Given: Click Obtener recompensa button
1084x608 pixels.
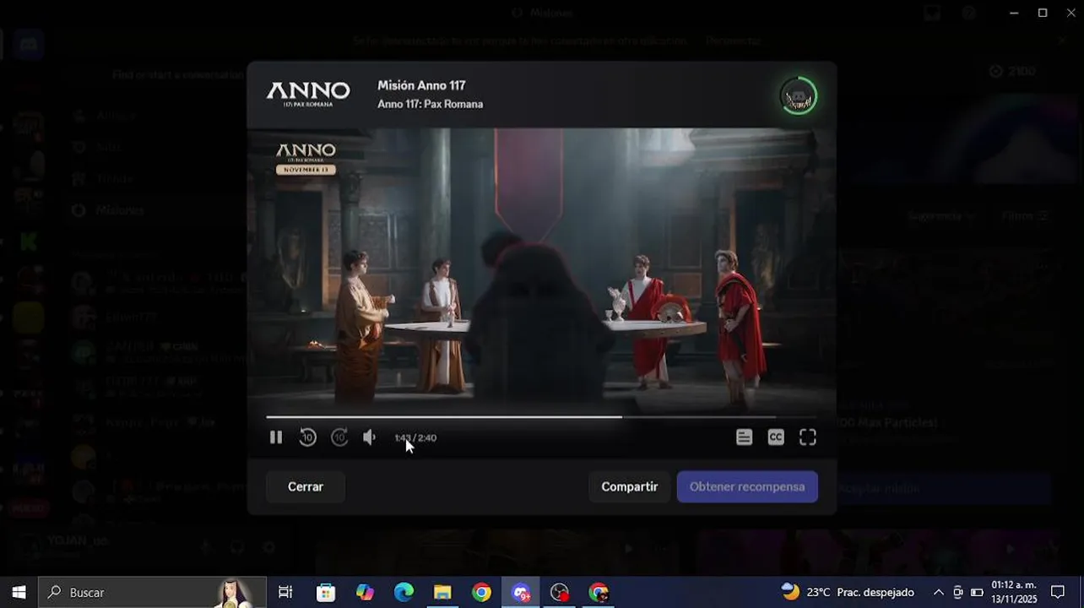Looking at the screenshot, I should 747,486.
